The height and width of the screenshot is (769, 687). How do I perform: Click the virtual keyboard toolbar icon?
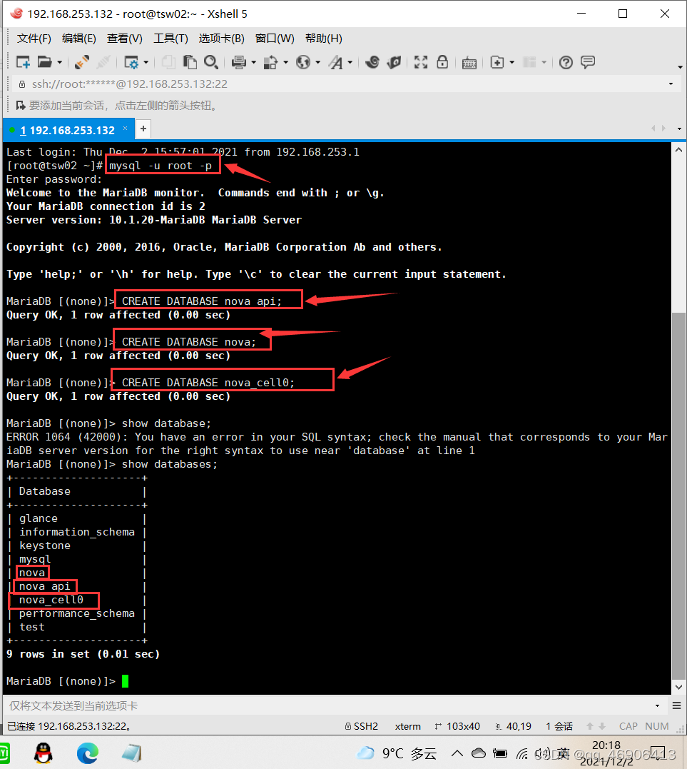click(469, 63)
